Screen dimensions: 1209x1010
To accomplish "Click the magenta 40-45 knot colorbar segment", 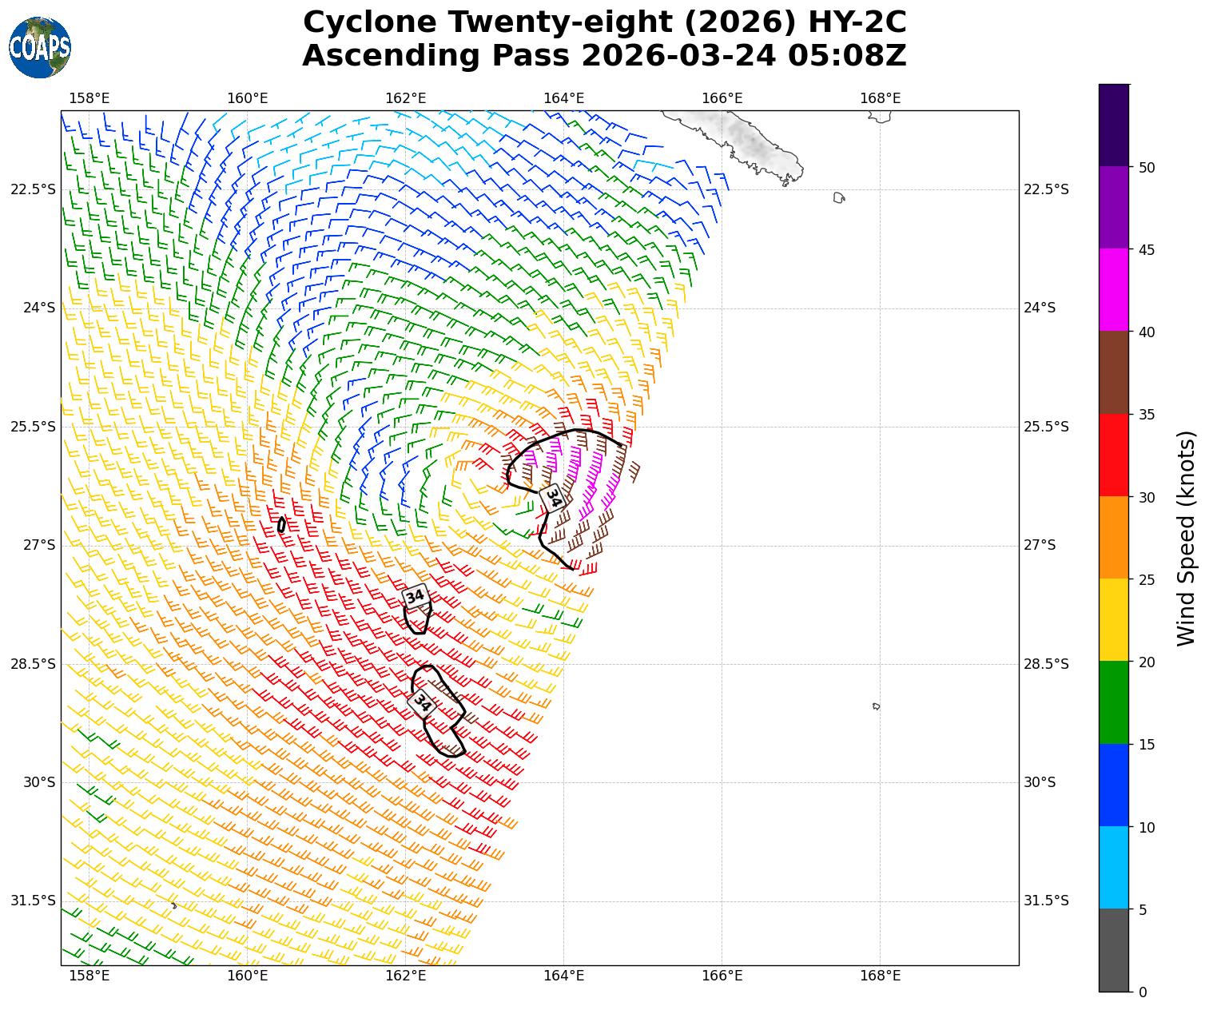I will 1113,290.
